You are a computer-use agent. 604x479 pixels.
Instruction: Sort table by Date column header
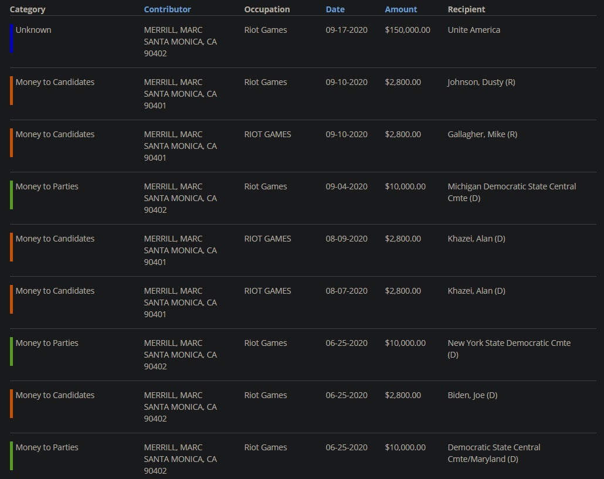335,9
